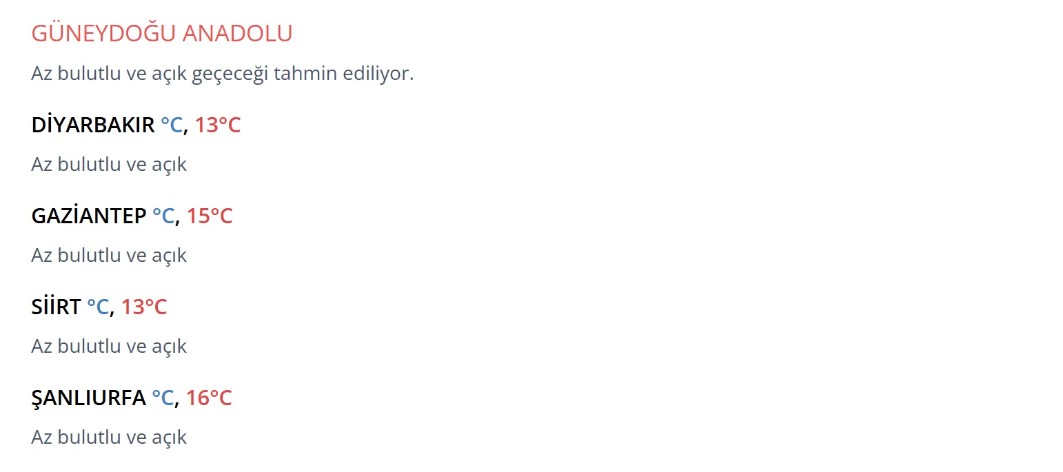
Task: Click the forecast text under SİİRT
Action: (x=109, y=346)
